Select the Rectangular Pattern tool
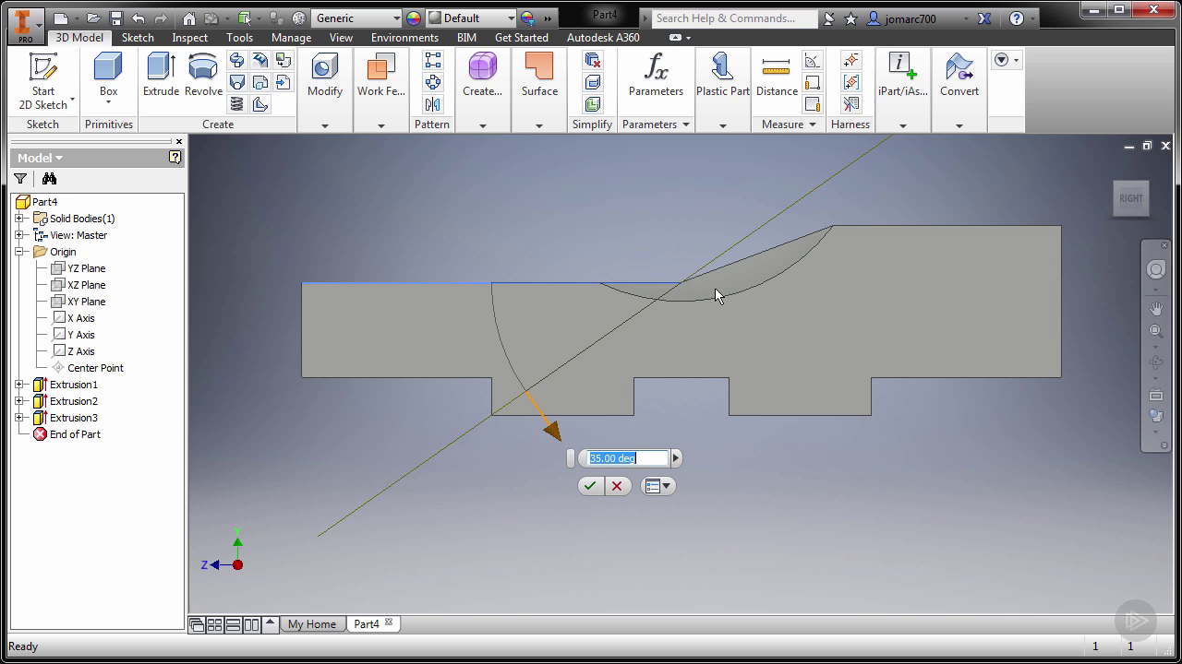 click(x=432, y=60)
